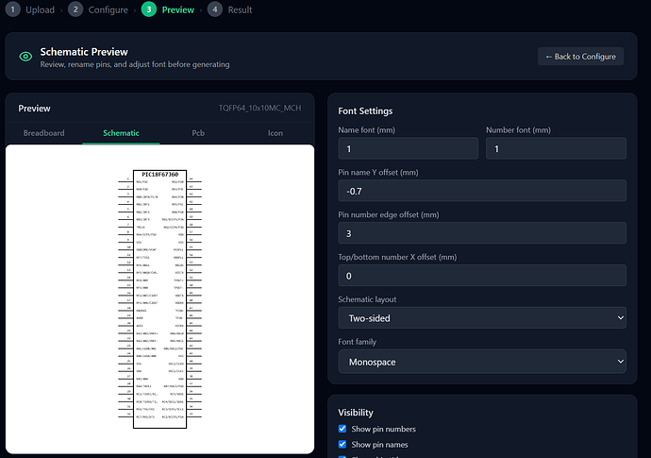Focus the Number font (mm) field
The width and height of the screenshot is (651, 458).
(556, 148)
